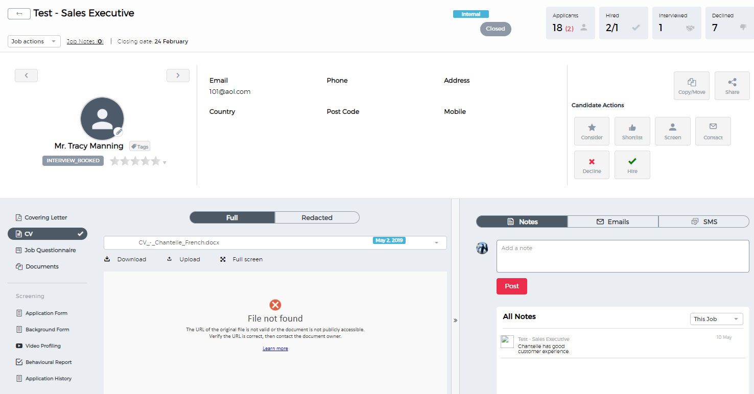This screenshot has height=394, width=754.
Task: Rate the candidate three stars
Action: (x=135, y=161)
